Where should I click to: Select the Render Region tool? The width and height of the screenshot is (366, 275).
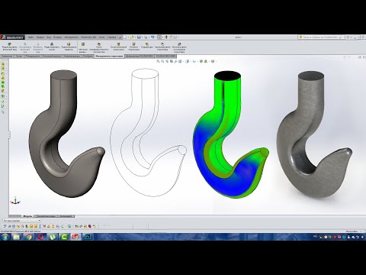(133, 47)
